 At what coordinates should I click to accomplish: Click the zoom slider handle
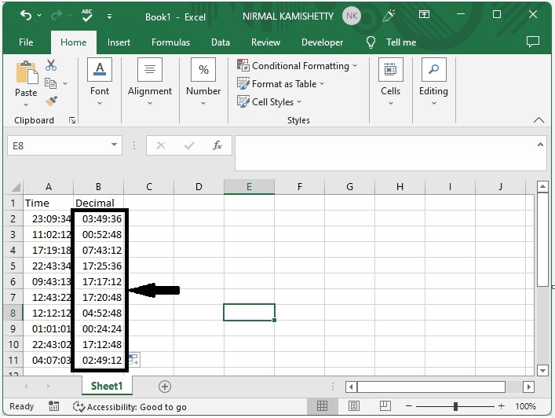[456, 406]
